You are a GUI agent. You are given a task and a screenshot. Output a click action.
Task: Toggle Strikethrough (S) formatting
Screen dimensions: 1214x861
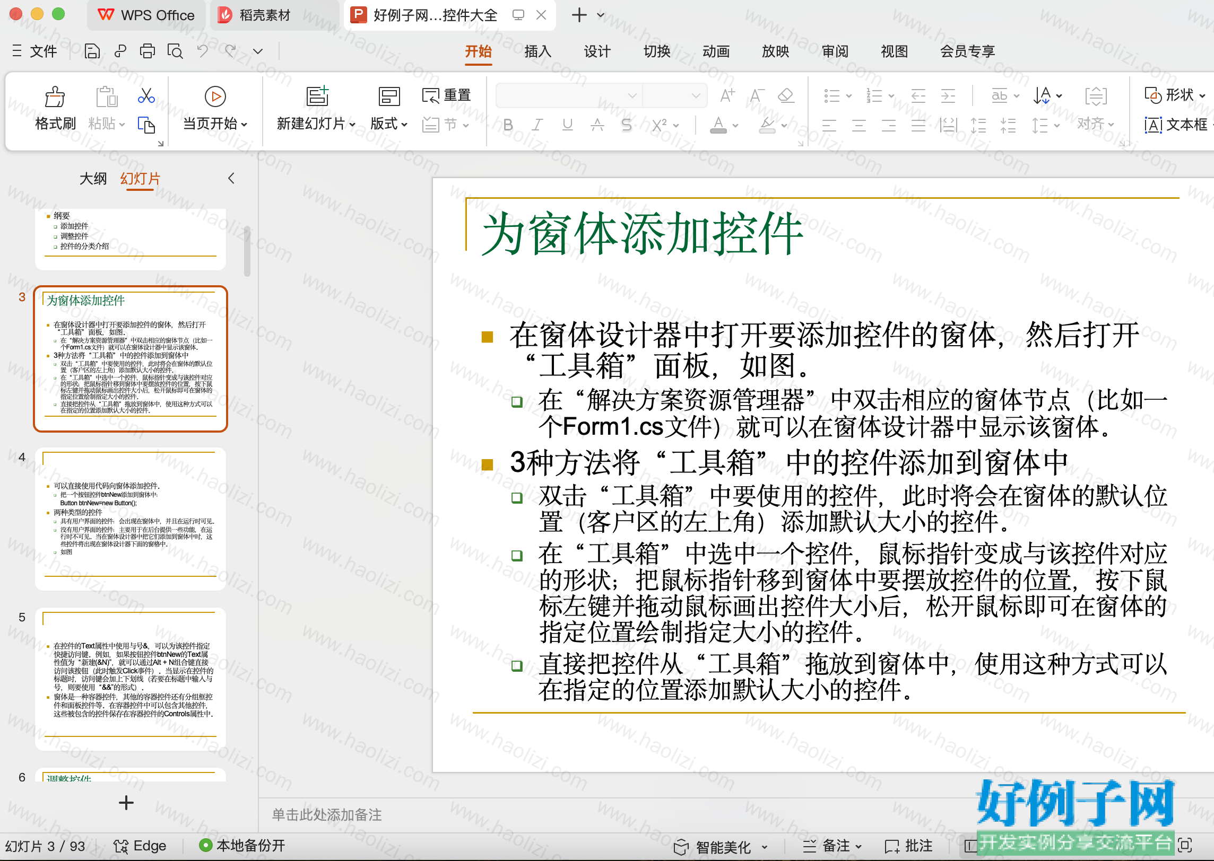(x=627, y=125)
